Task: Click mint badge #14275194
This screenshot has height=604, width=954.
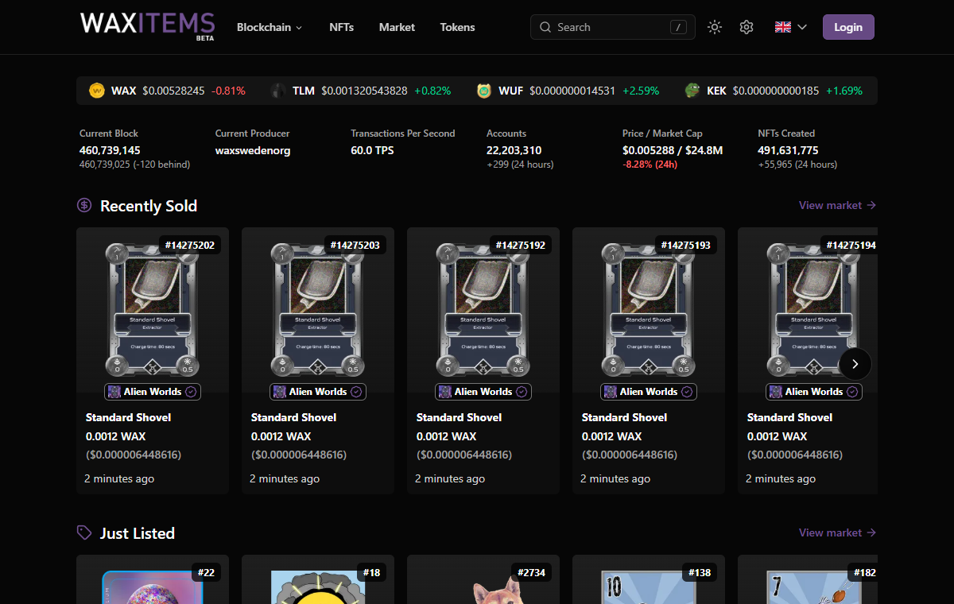Action: (x=849, y=245)
